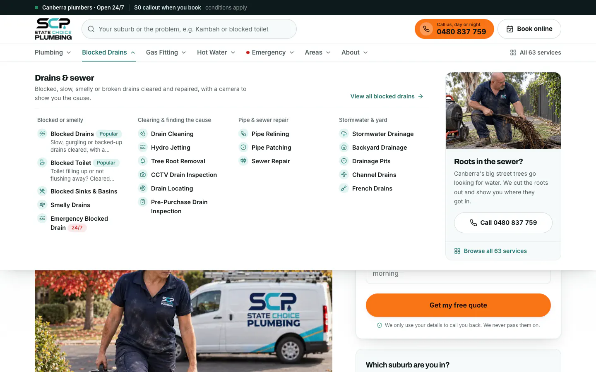Screen dimensions: 596x372
Task: Click the Drain Locating icon
Action: coord(143,188)
